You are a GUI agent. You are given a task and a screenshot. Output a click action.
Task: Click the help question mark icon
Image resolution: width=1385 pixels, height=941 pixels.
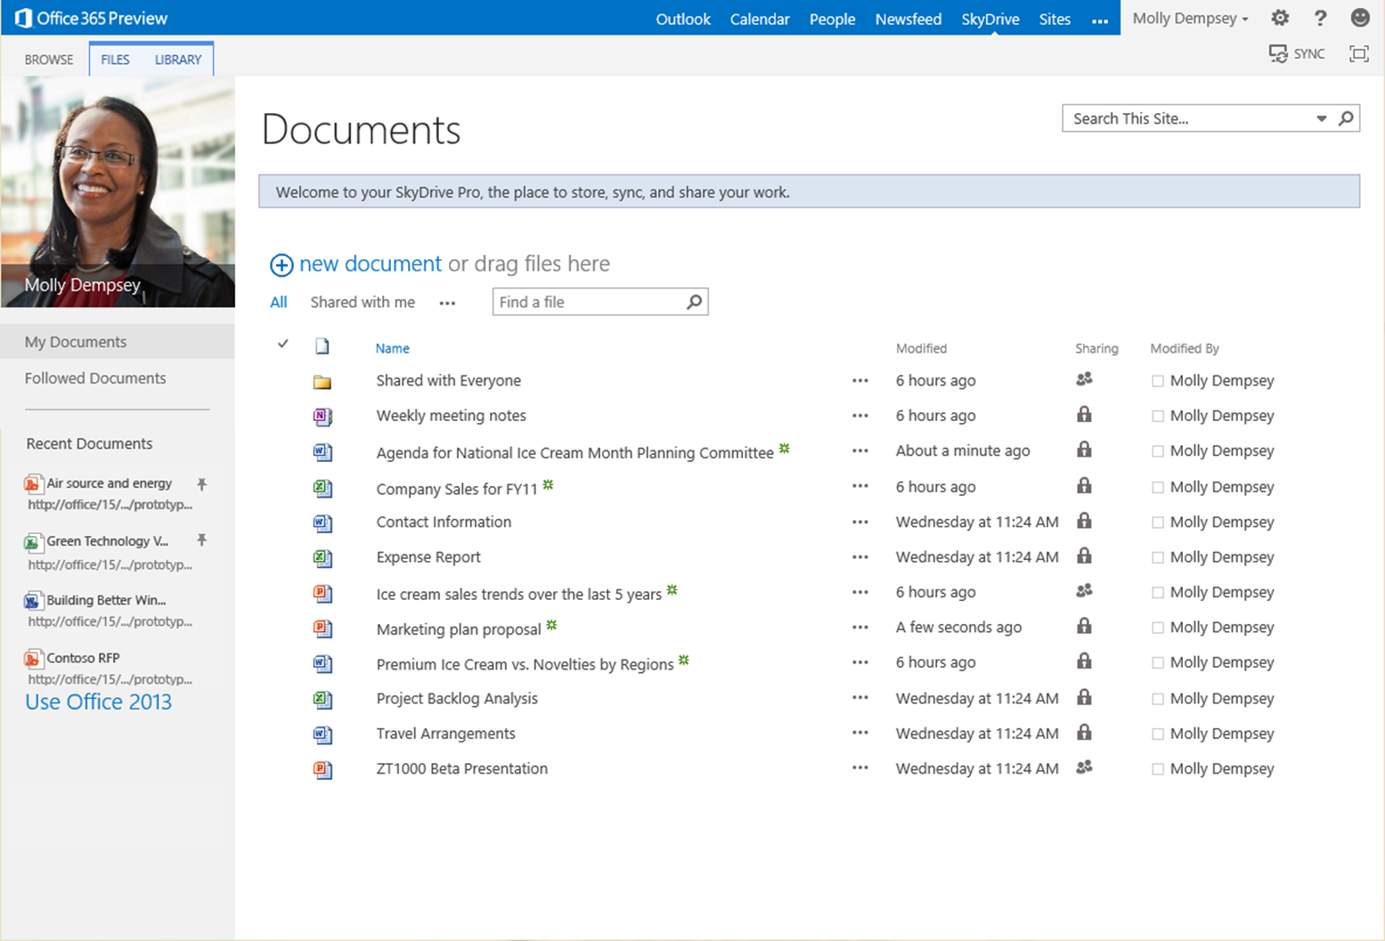coord(1320,18)
